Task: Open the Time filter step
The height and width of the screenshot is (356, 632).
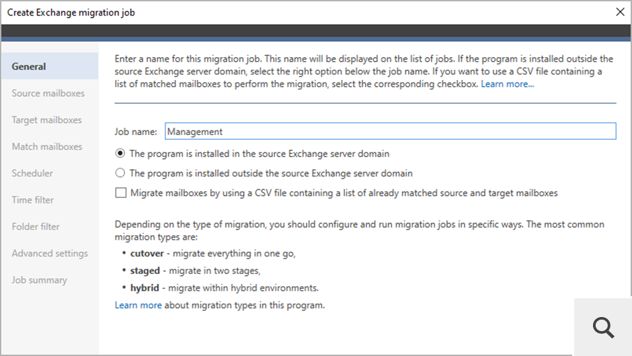Action: click(33, 199)
